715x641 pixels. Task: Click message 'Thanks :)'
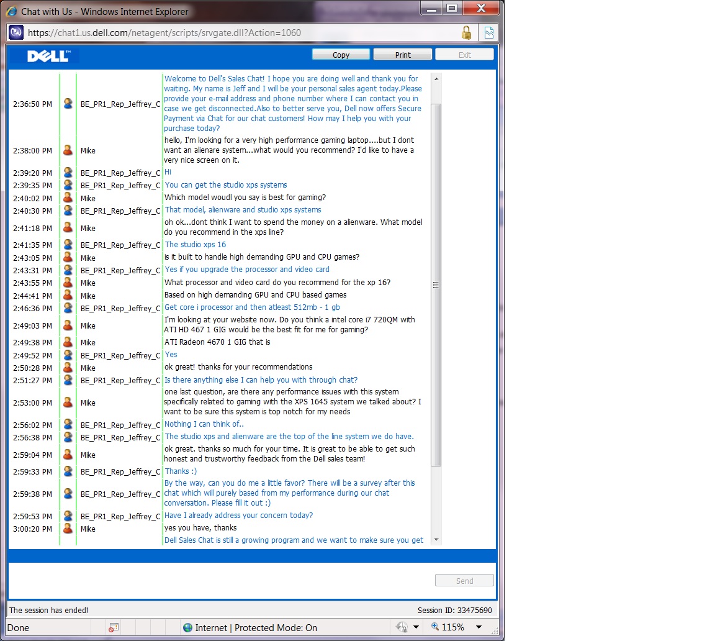[181, 471]
